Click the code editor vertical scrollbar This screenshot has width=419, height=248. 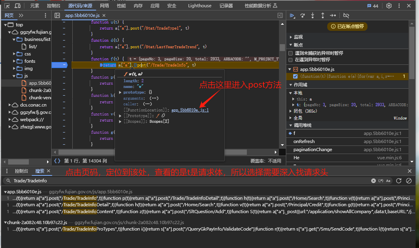pyautogui.click(x=282, y=47)
